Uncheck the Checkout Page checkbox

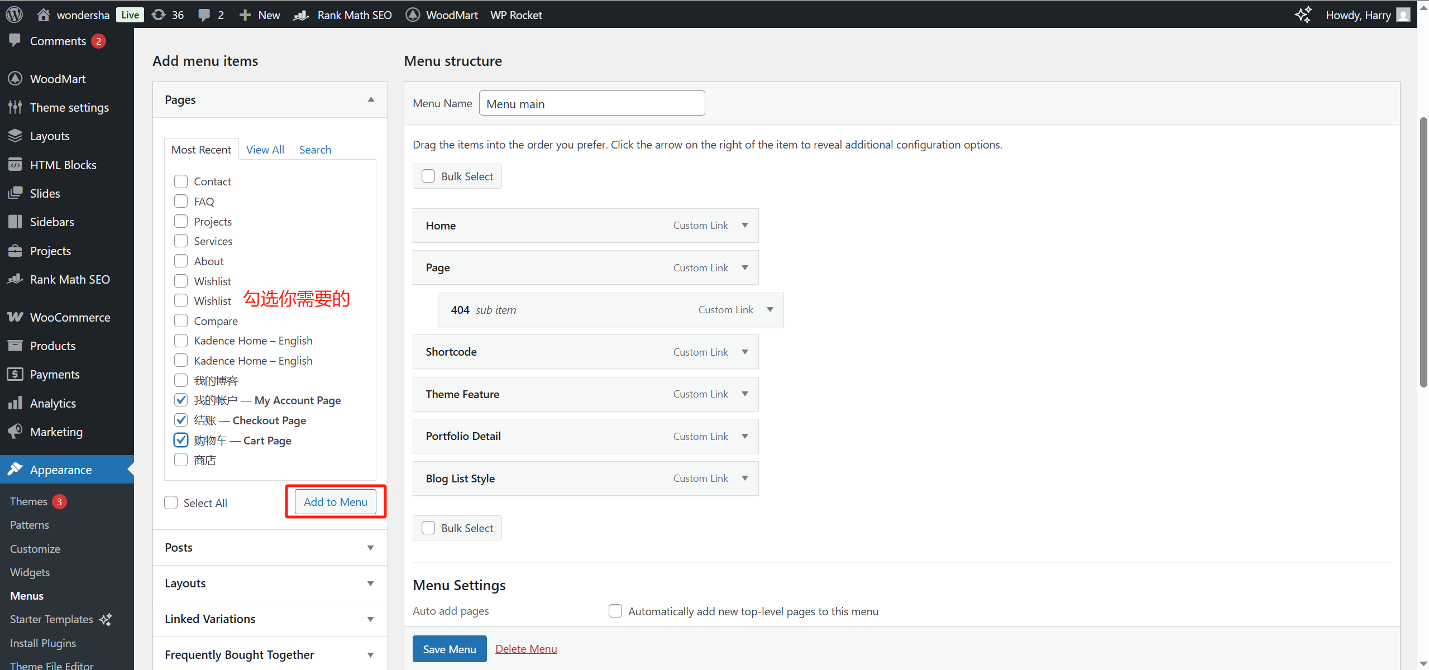pyautogui.click(x=181, y=420)
